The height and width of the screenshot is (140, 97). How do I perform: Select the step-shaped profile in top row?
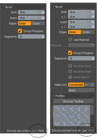[x=64, y=109]
